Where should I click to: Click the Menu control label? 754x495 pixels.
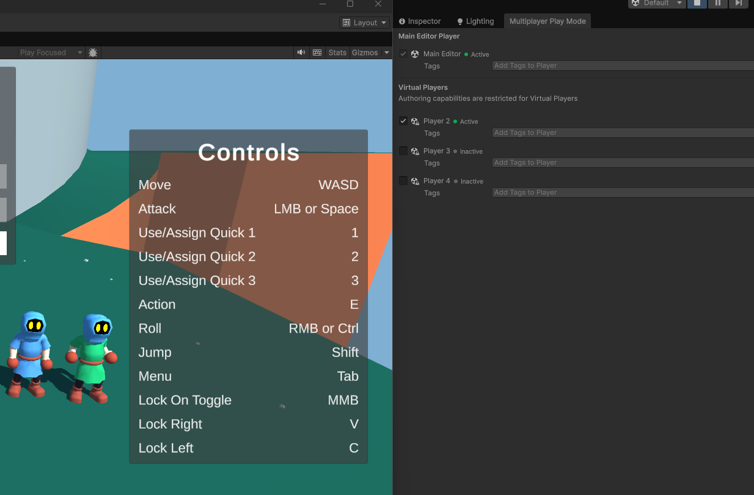(x=155, y=376)
